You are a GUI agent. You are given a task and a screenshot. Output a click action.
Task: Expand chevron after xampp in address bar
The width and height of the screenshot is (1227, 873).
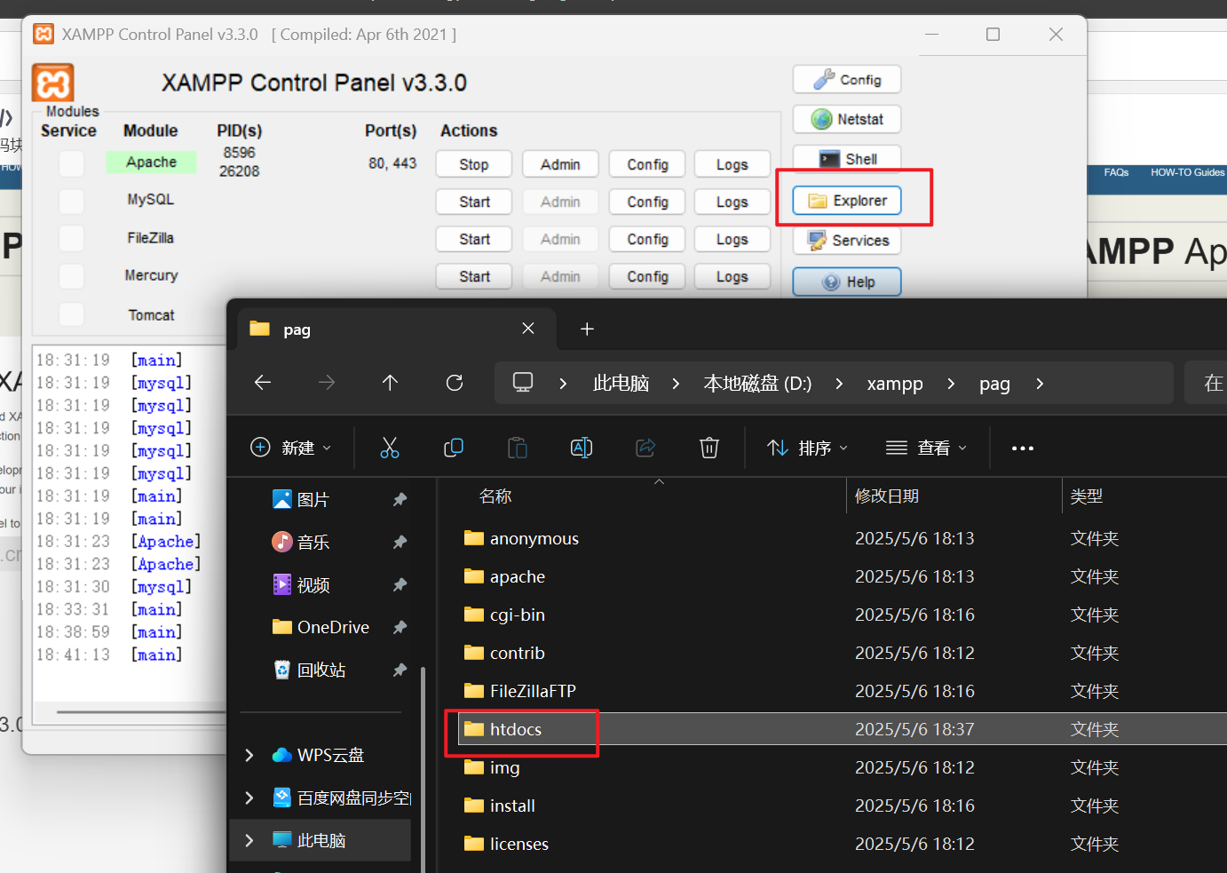[951, 384]
